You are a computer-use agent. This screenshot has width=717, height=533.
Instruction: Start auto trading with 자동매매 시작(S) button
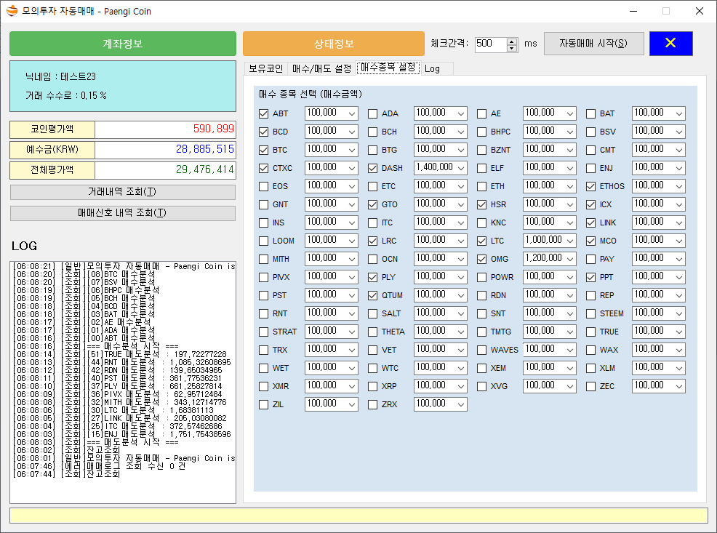[593, 44]
